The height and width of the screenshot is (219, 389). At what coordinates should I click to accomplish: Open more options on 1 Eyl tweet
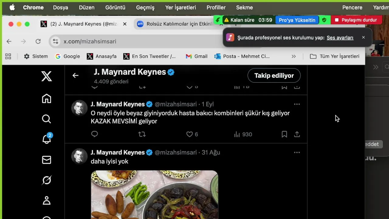tap(297, 104)
